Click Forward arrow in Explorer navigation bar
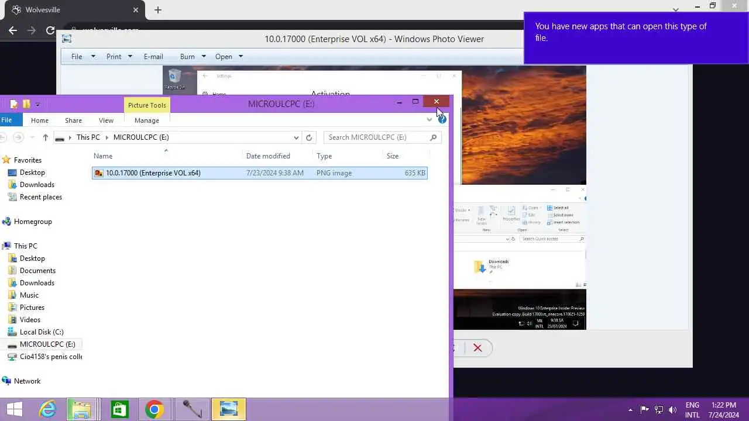Viewport: 749px width, 421px height. (18, 137)
